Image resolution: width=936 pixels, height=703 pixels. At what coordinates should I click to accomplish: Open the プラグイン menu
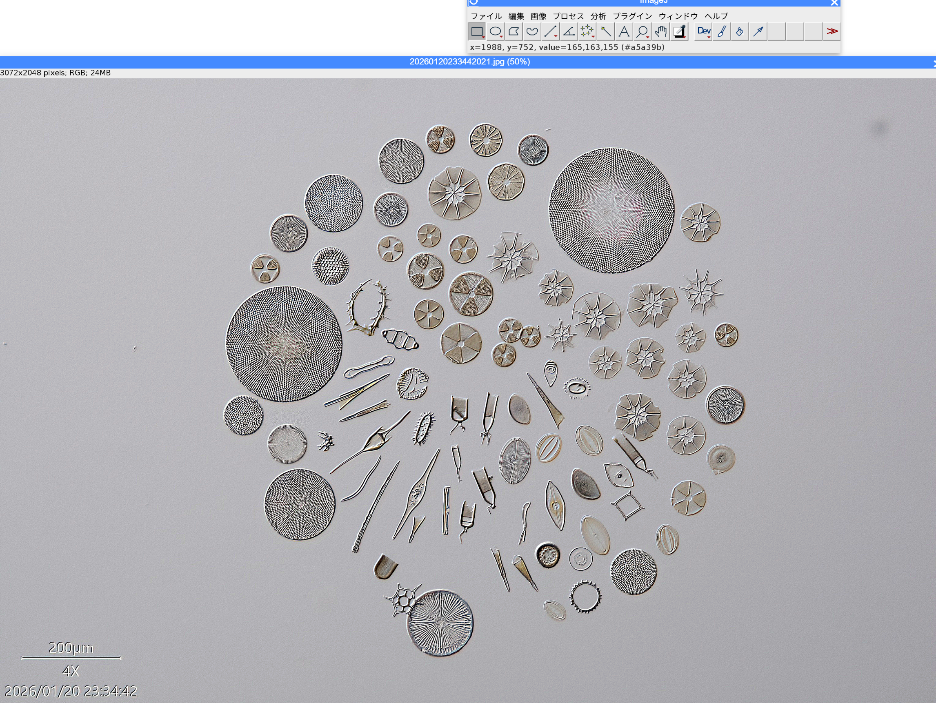[633, 16]
